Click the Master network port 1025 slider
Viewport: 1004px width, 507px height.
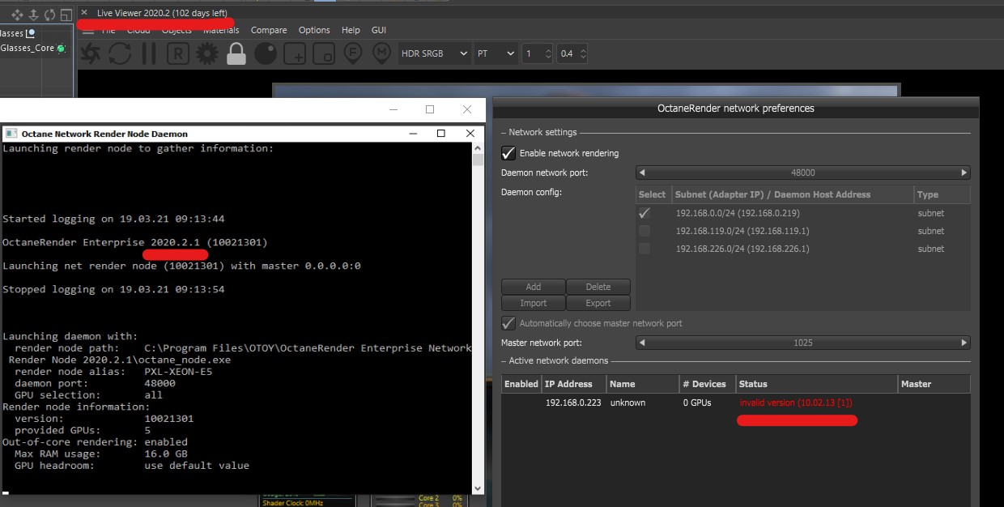[803, 343]
